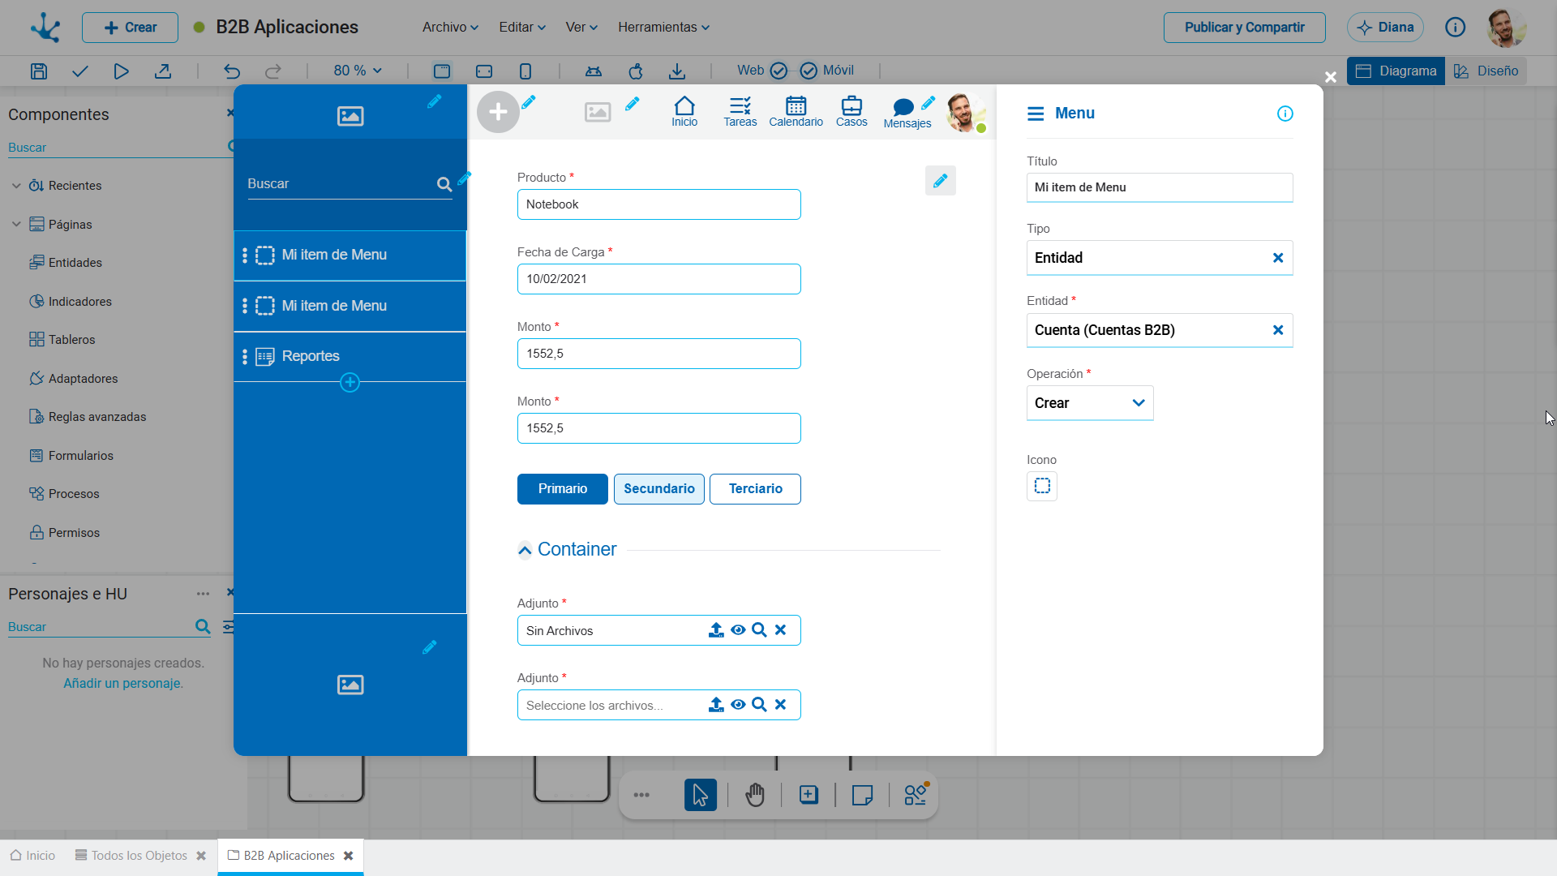Open the Herramientas menu
The height and width of the screenshot is (876, 1557).
[x=663, y=28]
